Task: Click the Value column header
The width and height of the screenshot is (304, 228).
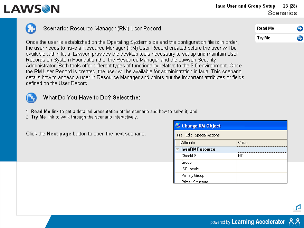Action: coord(262,143)
